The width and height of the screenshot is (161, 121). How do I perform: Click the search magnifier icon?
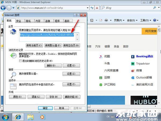[x=155, y=8]
